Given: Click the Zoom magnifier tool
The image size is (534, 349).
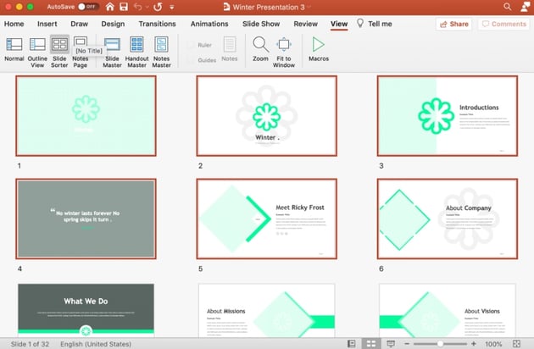Looking at the screenshot, I should (260, 49).
